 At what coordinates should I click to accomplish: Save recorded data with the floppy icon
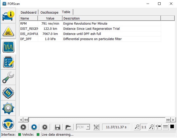(x=58, y=127)
